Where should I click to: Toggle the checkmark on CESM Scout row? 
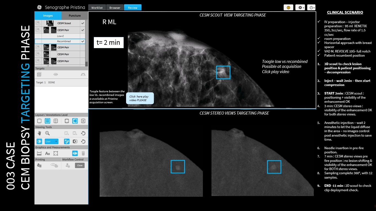pyautogui.click(x=83, y=23)
